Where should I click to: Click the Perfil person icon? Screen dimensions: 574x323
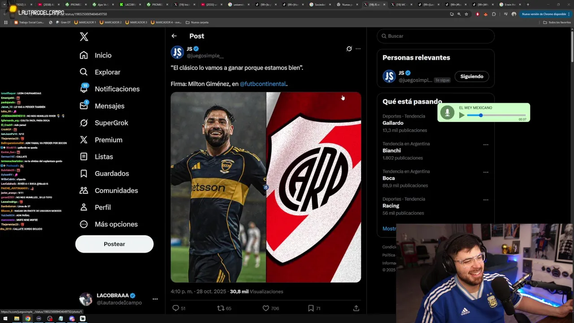(84, 207)
